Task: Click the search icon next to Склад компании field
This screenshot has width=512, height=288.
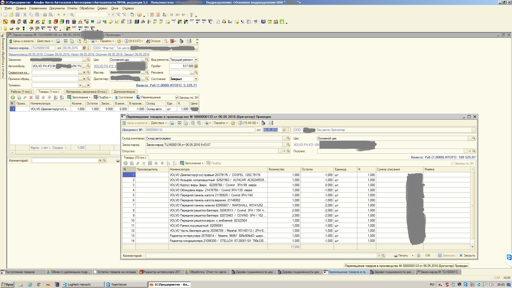Action: 288,138
